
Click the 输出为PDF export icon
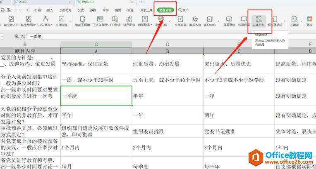[11, 19]
